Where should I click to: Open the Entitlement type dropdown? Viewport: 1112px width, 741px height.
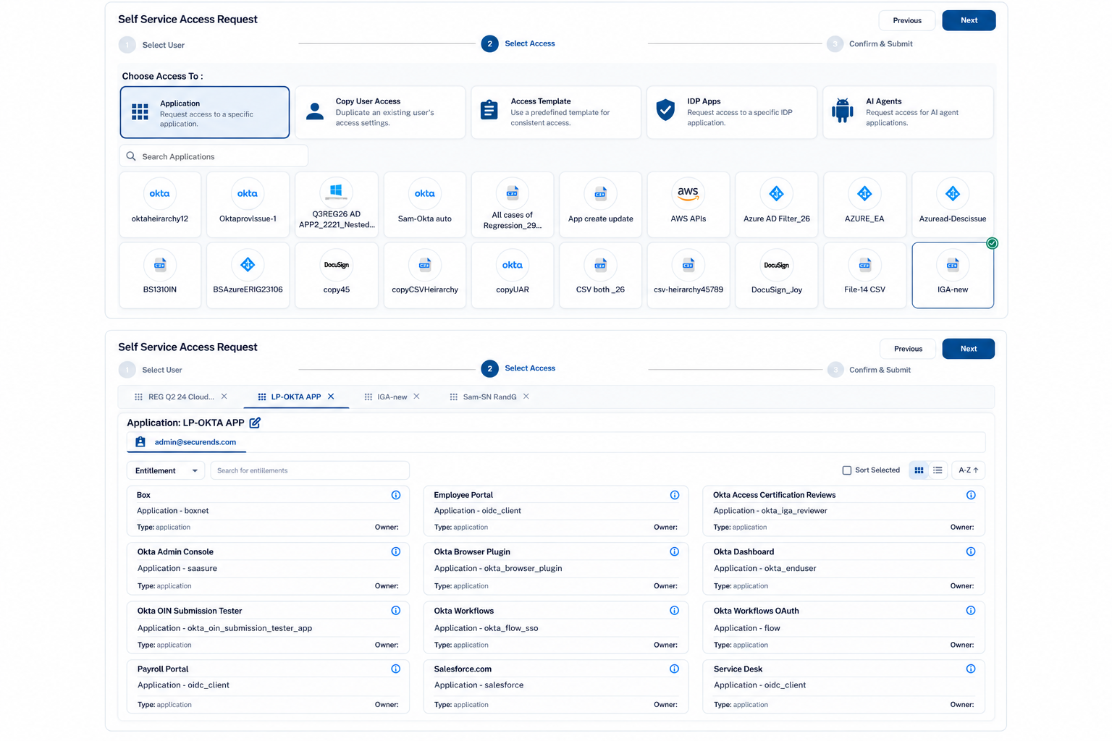click(166, 470)
